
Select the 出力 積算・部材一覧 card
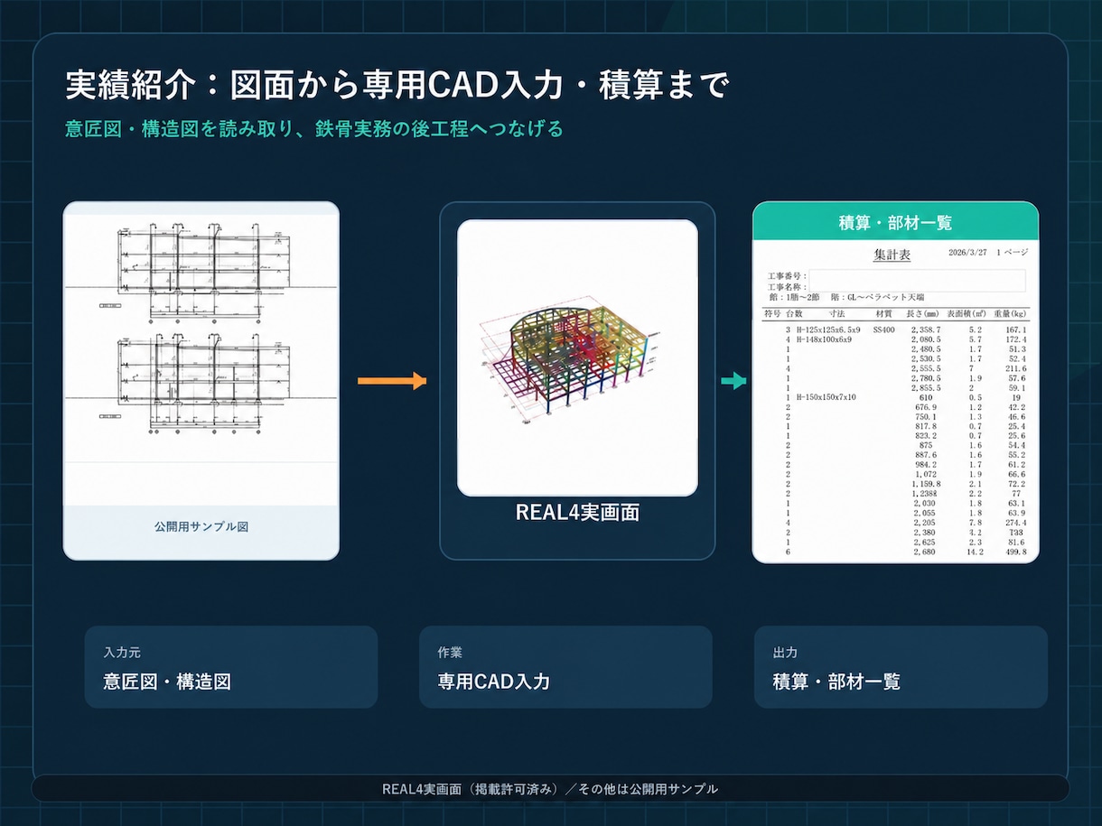coord(901,667)
